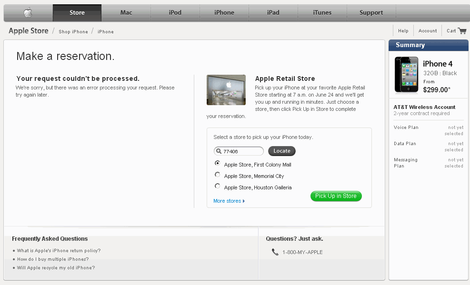Image resolution: width=470 pixels, height=285 pixels.
Task: Open the Support tab
Action: point(371,12)
